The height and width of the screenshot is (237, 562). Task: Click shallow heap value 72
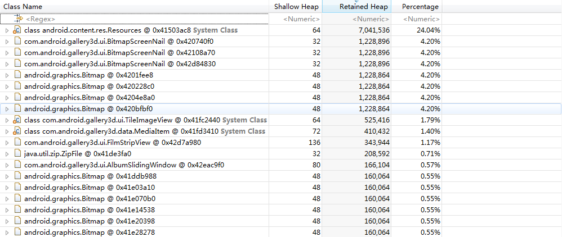pyautogui.click(x=316, y=131)
